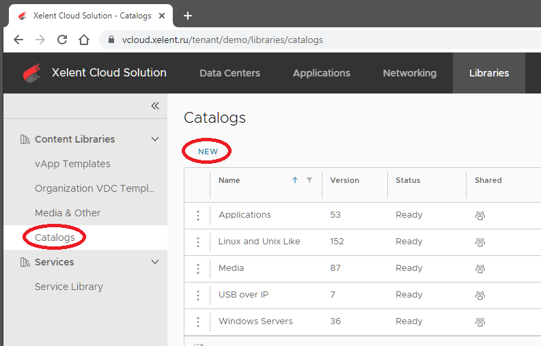Open the USB over IP catalog
Viewport: 541px width, 346px height.
[x=243, y=295]
